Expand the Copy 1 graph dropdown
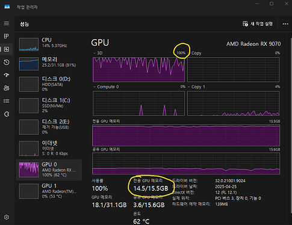 188,87
